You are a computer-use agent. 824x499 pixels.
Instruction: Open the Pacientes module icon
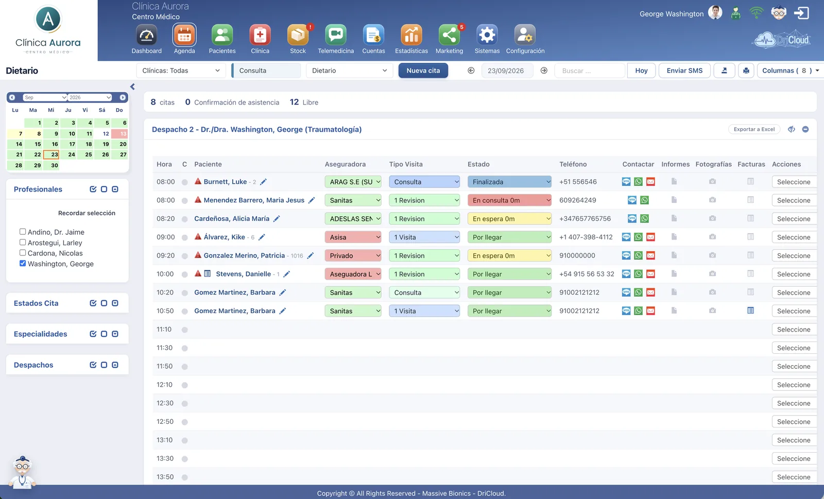tap(222, 36)
